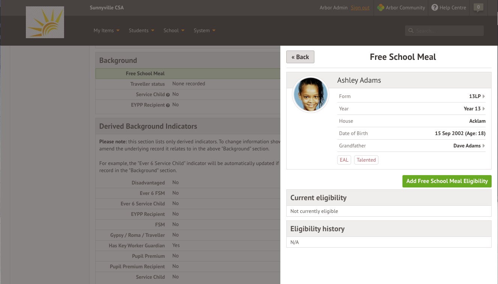
Task: Click the Sunnyville school sun logo
Action: point(45,22)
